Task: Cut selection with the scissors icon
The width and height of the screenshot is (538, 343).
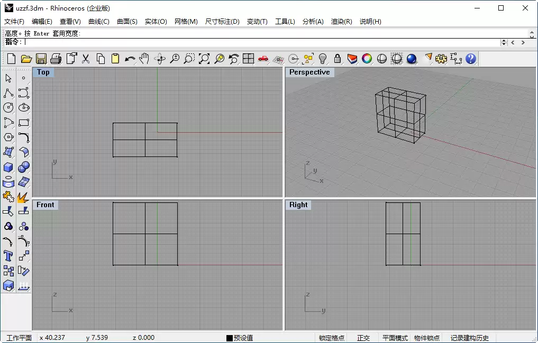Action: pyautogui.click(x=86, y=59)
